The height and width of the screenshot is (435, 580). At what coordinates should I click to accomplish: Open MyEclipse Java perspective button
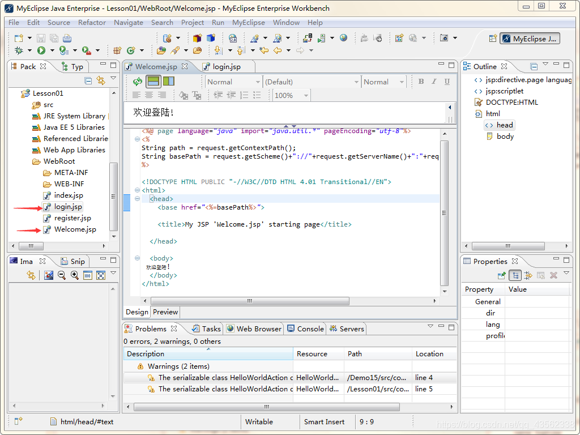pos(530,39)
